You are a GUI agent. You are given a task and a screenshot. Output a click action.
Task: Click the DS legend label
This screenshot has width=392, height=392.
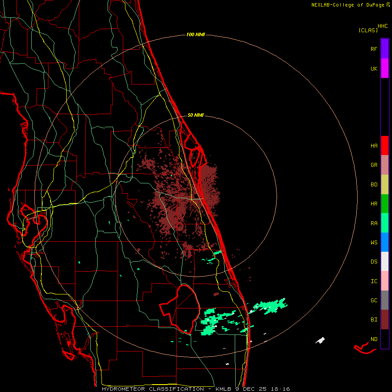tap(374, 261)
